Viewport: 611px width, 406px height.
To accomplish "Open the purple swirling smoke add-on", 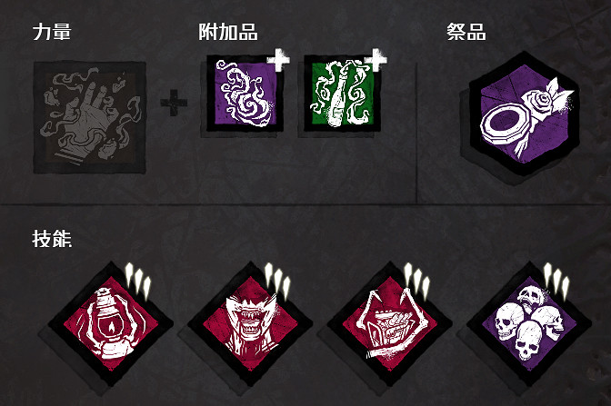I will 245,93.
